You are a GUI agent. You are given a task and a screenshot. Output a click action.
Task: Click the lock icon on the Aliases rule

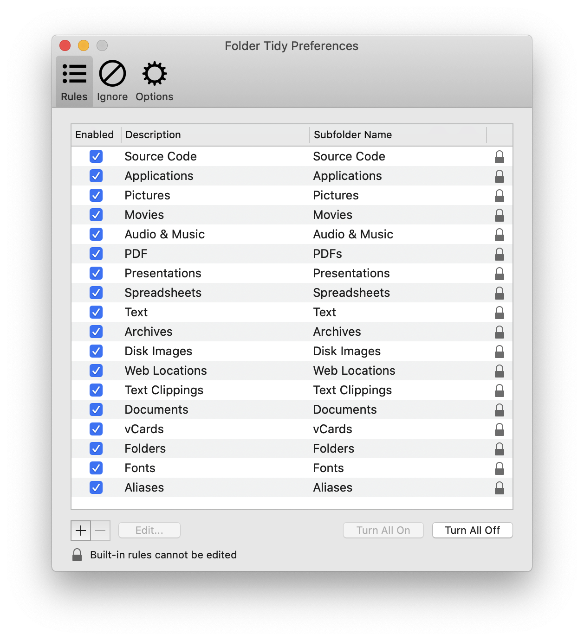[500, 488]
